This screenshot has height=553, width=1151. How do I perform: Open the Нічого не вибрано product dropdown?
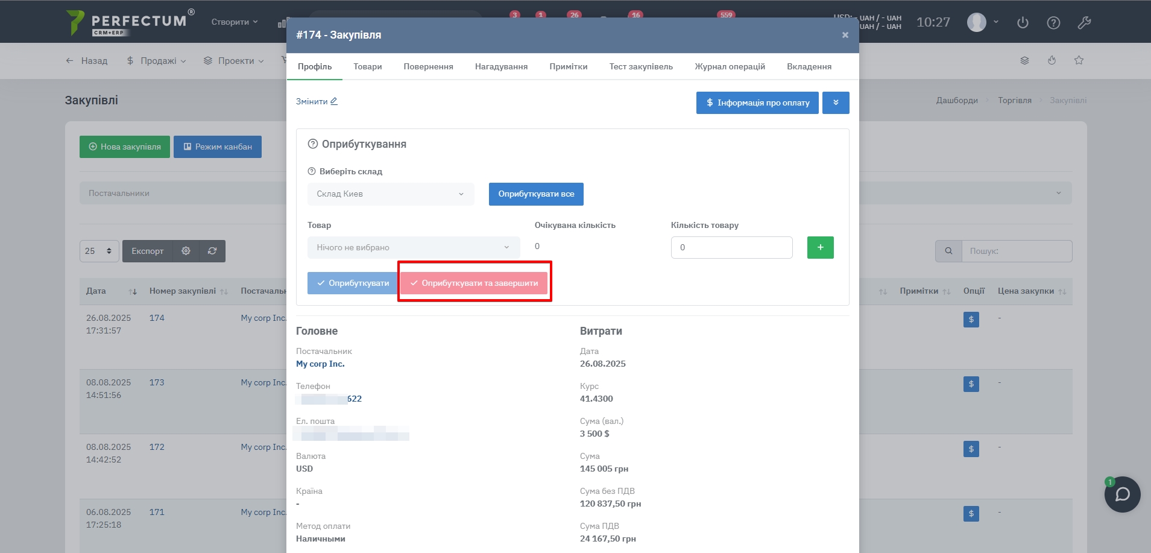413,247
